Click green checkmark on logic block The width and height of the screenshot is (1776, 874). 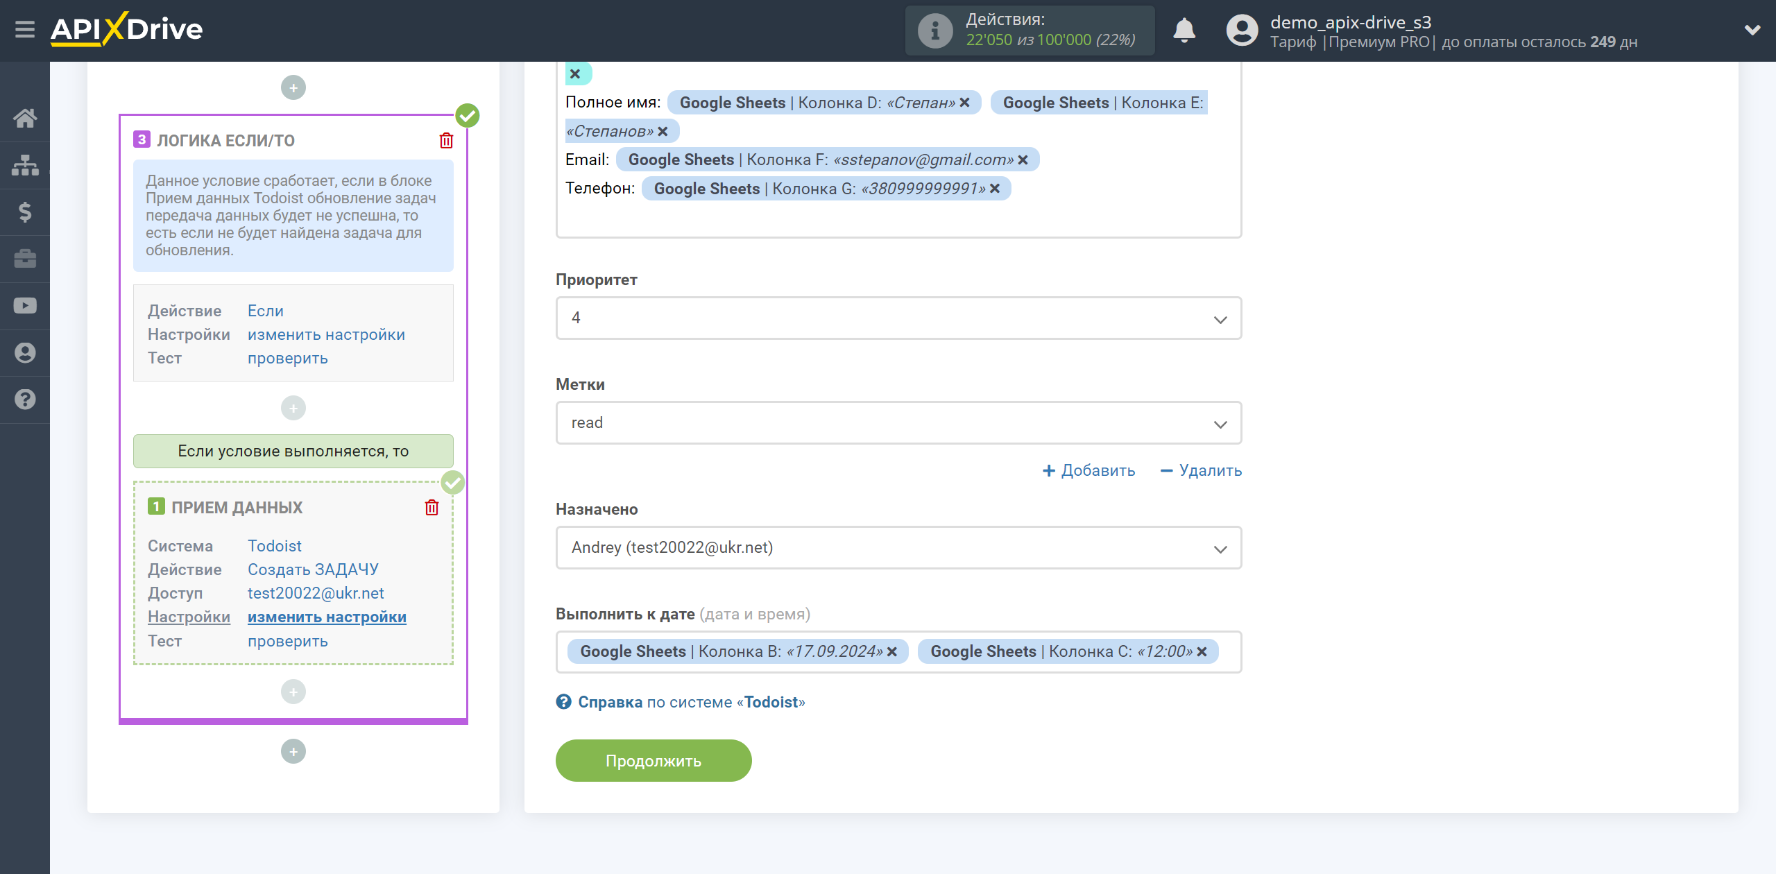pyautogui.click(x=468, y=115)
